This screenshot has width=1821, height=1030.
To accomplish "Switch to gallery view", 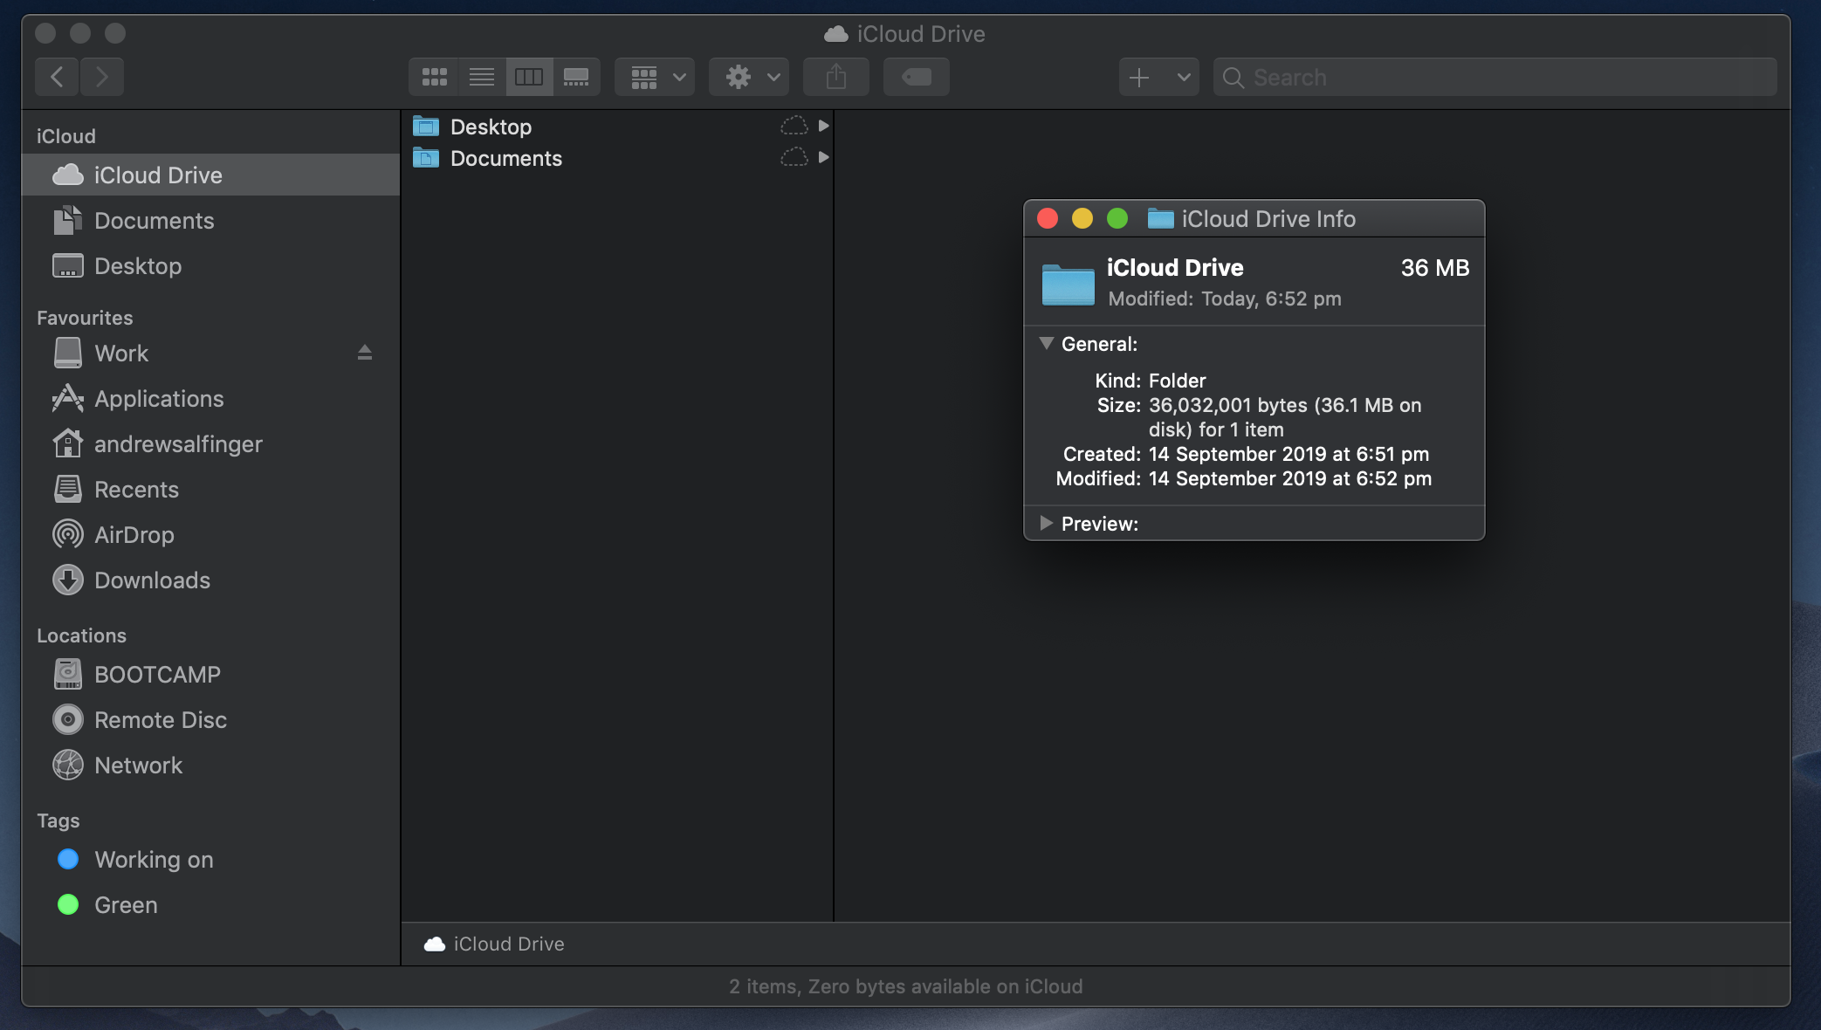I will point(576,77).
